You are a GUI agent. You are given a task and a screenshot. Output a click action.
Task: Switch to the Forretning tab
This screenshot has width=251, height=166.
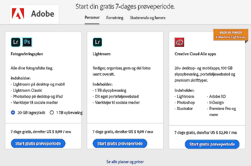click(x=115, y=18)
